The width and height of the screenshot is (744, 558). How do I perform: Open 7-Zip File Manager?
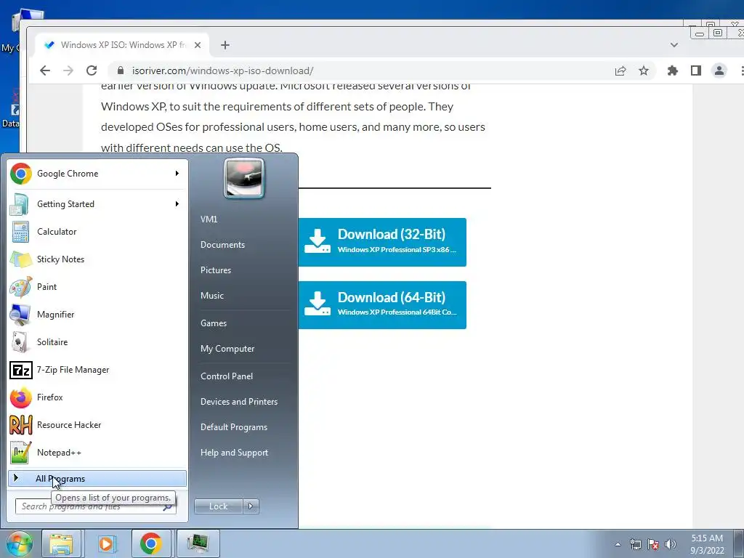point(97,370)
